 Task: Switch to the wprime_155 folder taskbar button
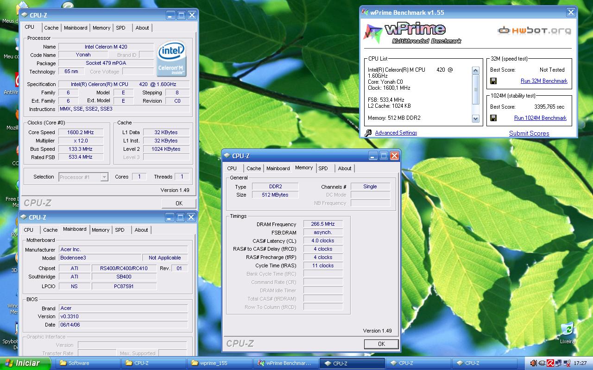tap(220, 363)
